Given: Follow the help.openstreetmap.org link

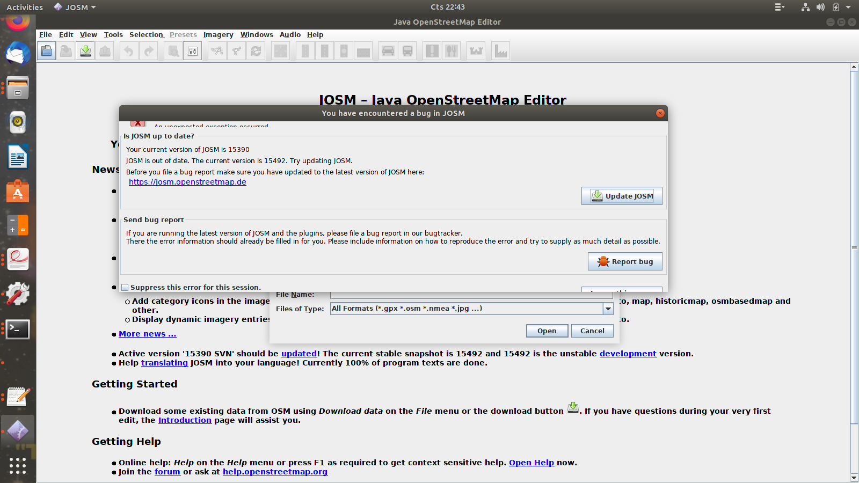Looking at the screenshot, I should click(x=275, y=472).
